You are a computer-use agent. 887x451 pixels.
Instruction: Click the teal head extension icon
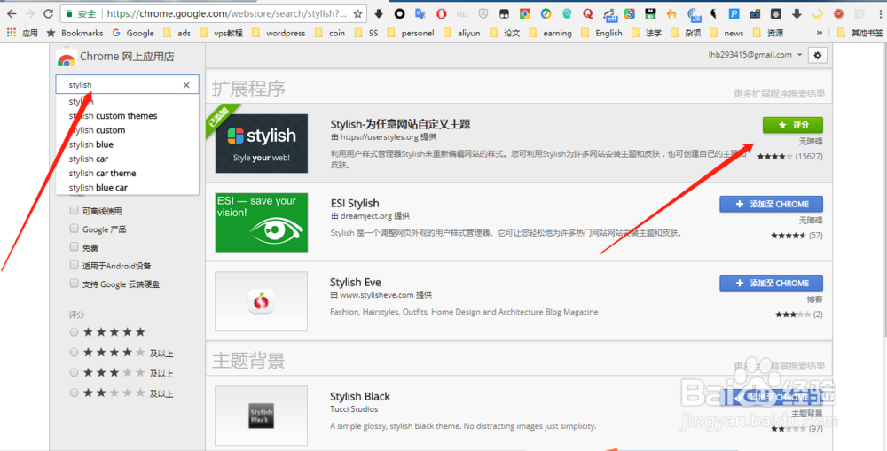(x=567, y=13)
